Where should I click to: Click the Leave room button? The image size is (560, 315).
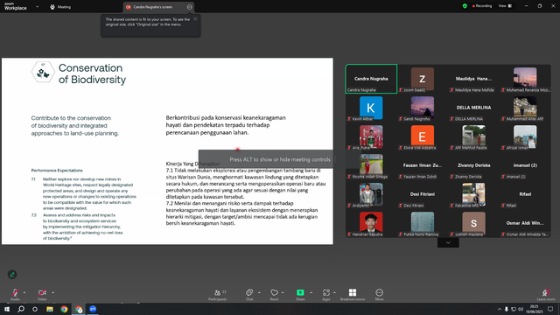pos(546,295)
